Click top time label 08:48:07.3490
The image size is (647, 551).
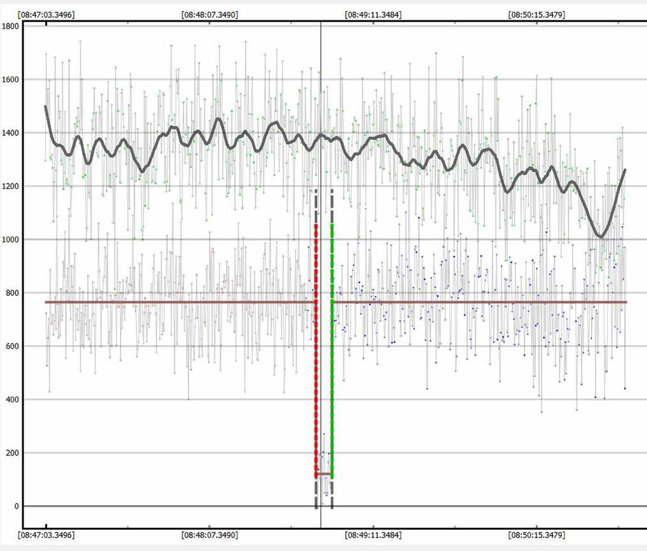[x=210, y=15]
